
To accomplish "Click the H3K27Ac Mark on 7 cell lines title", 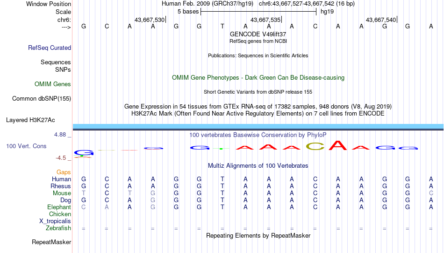I will click(258, 114).
